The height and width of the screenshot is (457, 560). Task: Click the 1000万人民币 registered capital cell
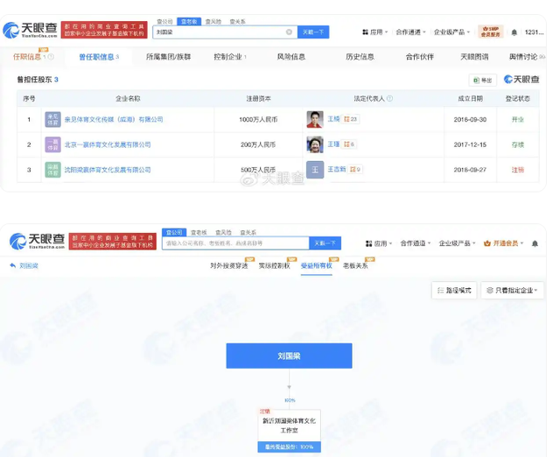click(x=258, y=119)
